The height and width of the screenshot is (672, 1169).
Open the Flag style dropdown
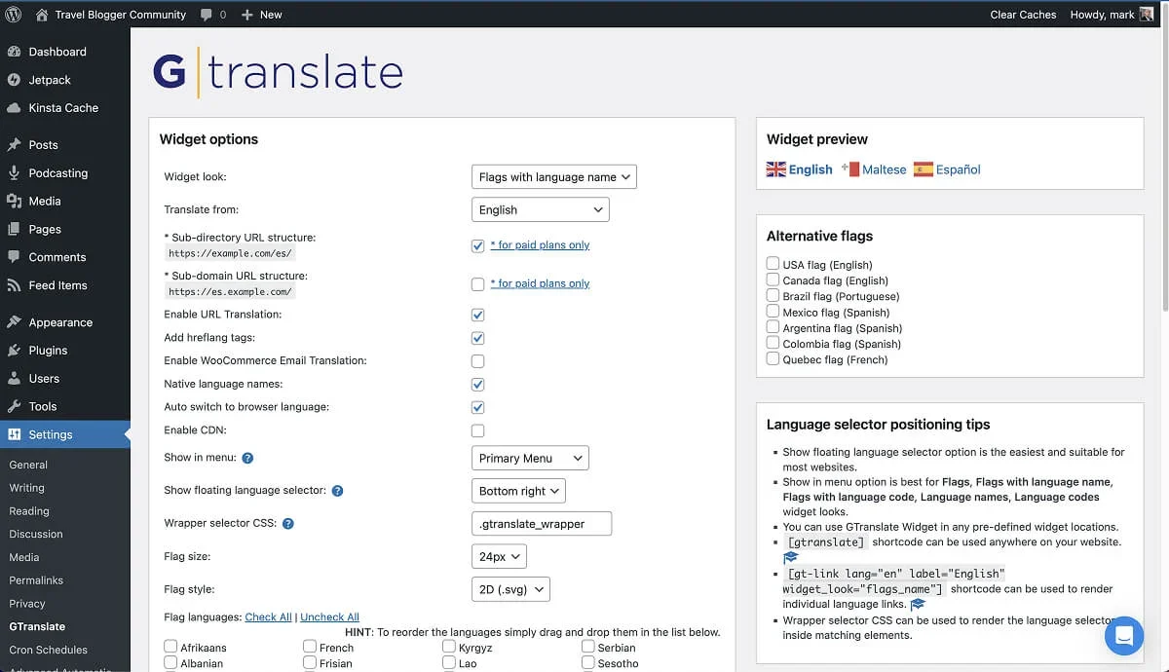tap(510, 589)
